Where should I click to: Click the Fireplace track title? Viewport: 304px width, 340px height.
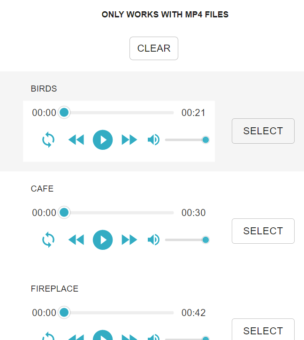[x=54, y=289]
